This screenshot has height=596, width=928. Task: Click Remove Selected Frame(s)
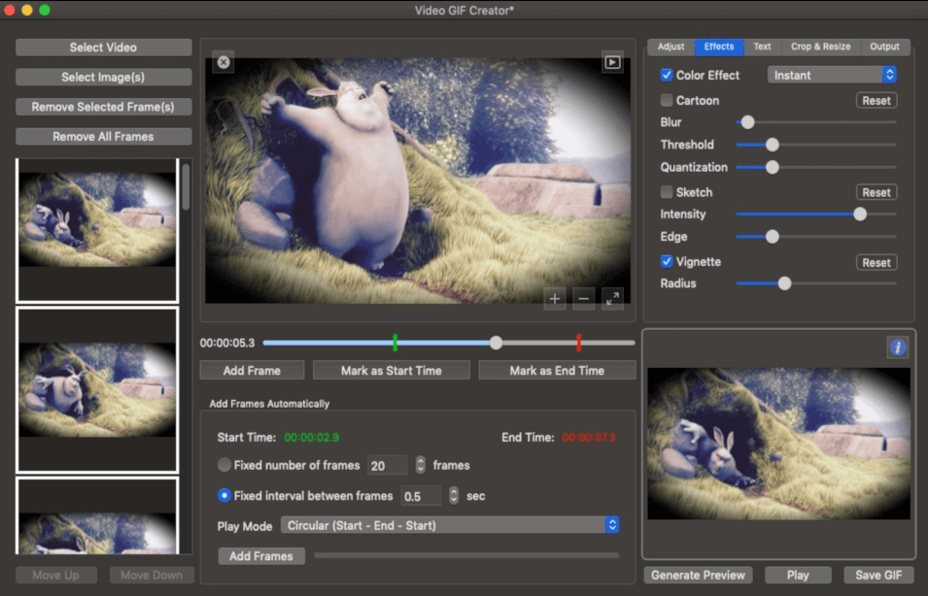coord(104,107)
